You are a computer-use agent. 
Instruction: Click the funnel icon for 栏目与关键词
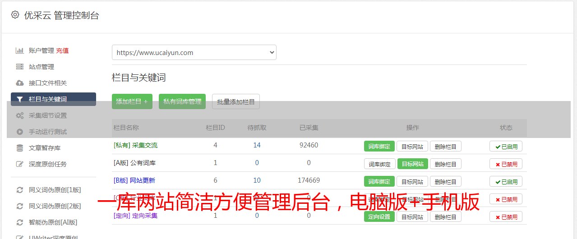[x=20, y=99]
